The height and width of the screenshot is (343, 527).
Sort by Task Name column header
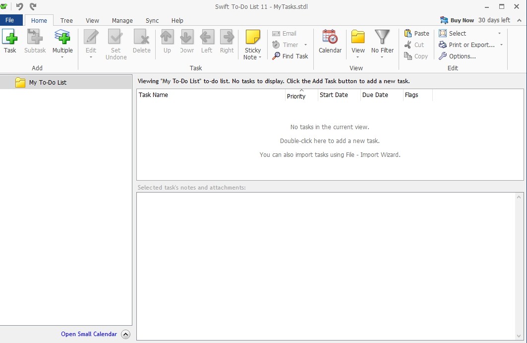211,95
